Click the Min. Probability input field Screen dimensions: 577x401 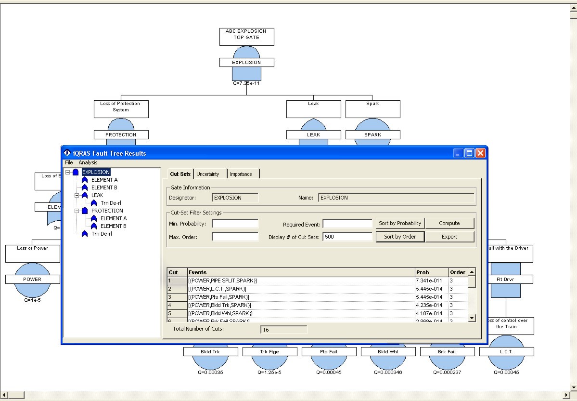point(235,224)
